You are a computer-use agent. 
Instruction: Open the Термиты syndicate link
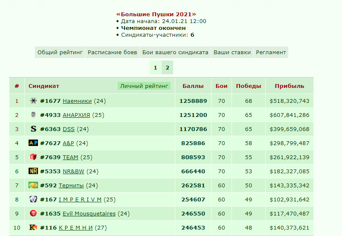pos(71,186)
